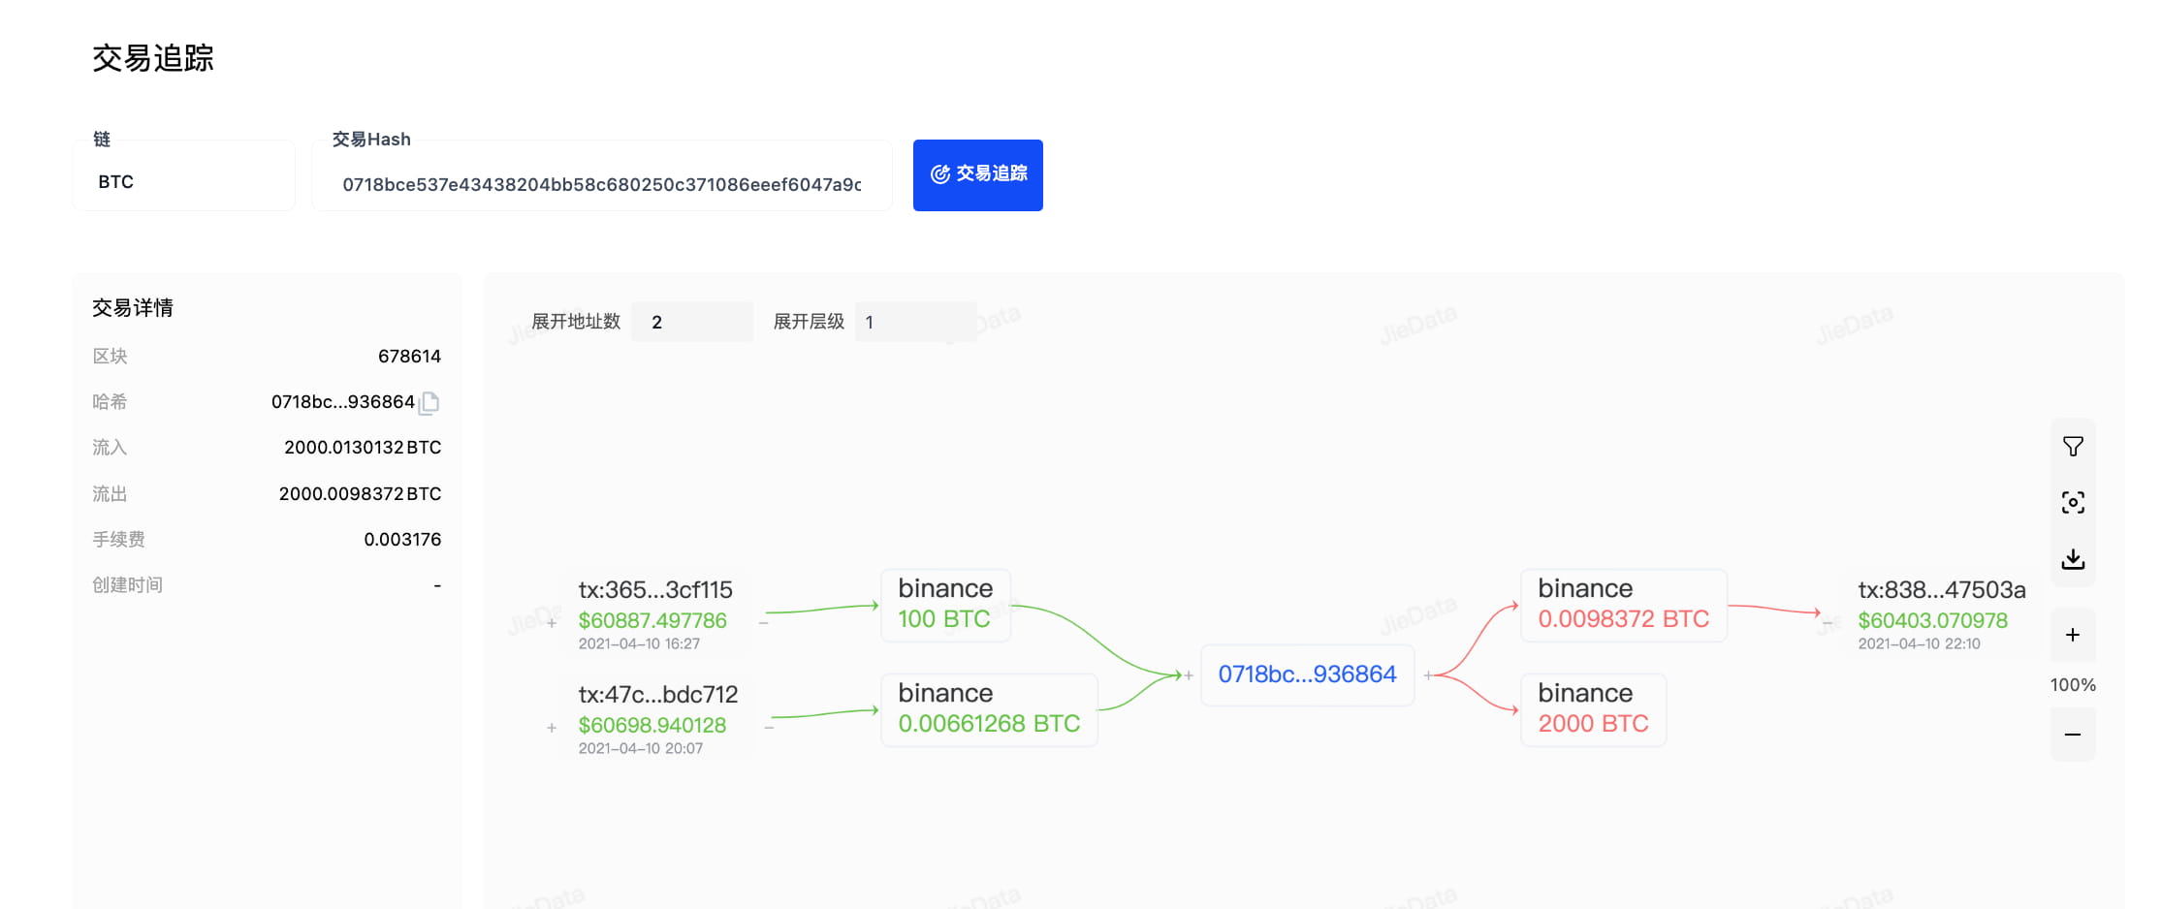This screenshot has height=909, width=2162.
Task: Select the binance 0.0098372 BTC node
Action: tap(1624, 605)
